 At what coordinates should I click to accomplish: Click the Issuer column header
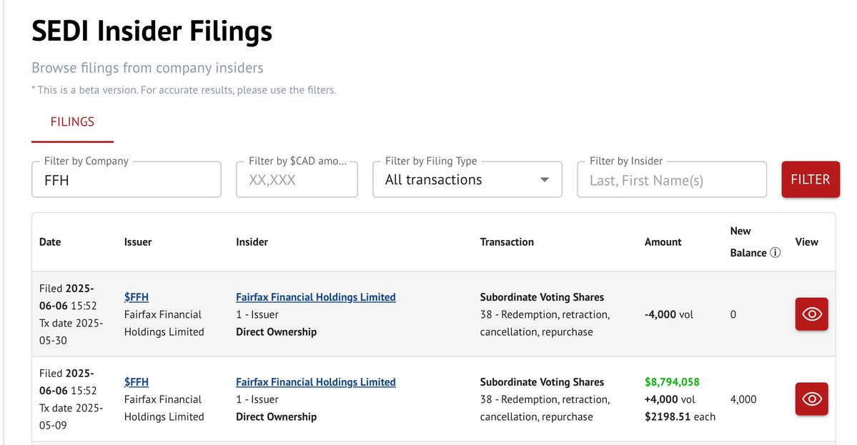pos(138,242)
